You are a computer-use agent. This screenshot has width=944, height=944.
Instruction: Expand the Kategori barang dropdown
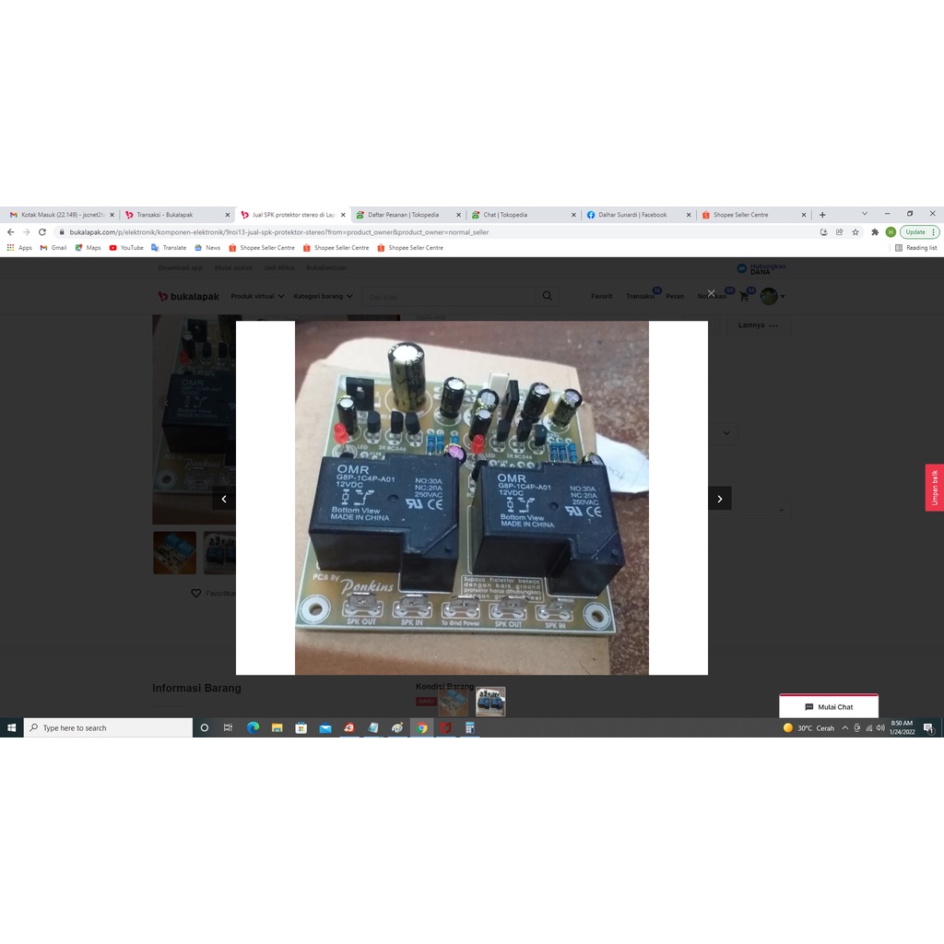click(323, 296)
